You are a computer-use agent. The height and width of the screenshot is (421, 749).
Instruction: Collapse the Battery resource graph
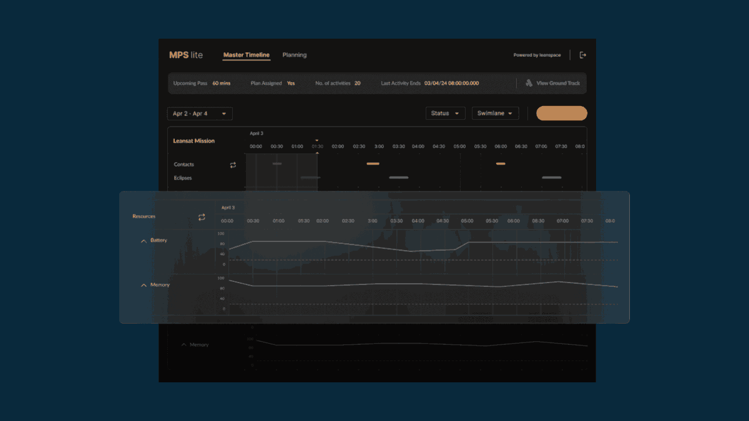point(144,241)
